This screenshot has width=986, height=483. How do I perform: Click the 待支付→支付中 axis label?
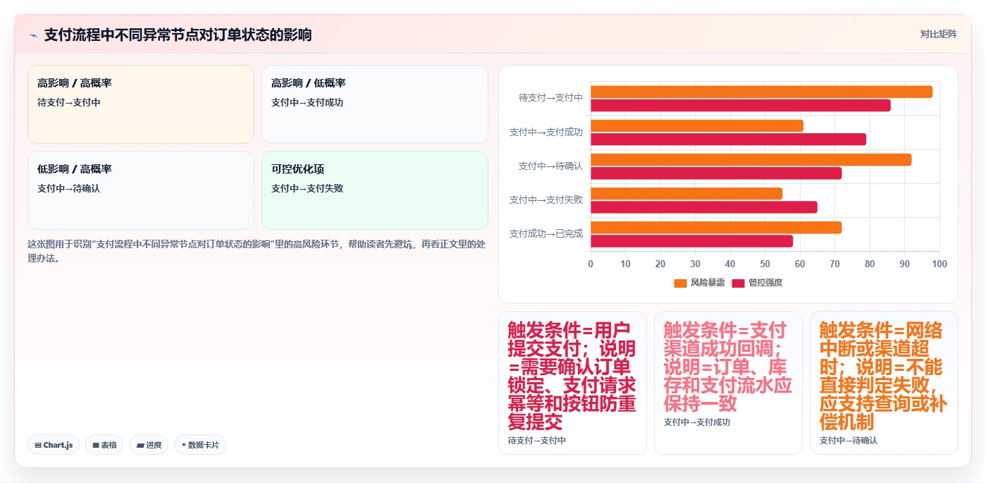tap(550, 98)
